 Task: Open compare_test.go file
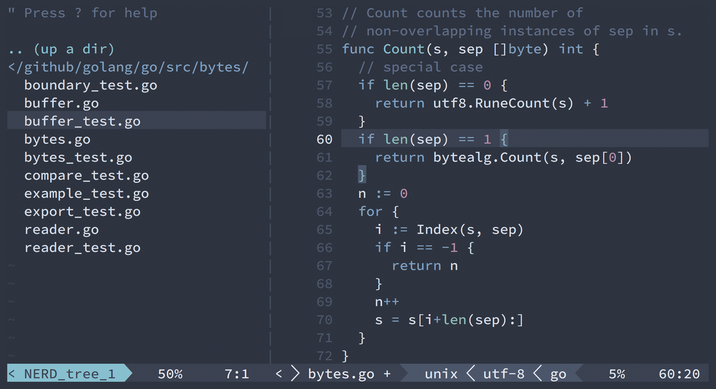coord(86,176)
